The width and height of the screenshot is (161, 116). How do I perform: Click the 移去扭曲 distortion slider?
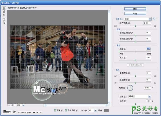[x=135, y=26]
